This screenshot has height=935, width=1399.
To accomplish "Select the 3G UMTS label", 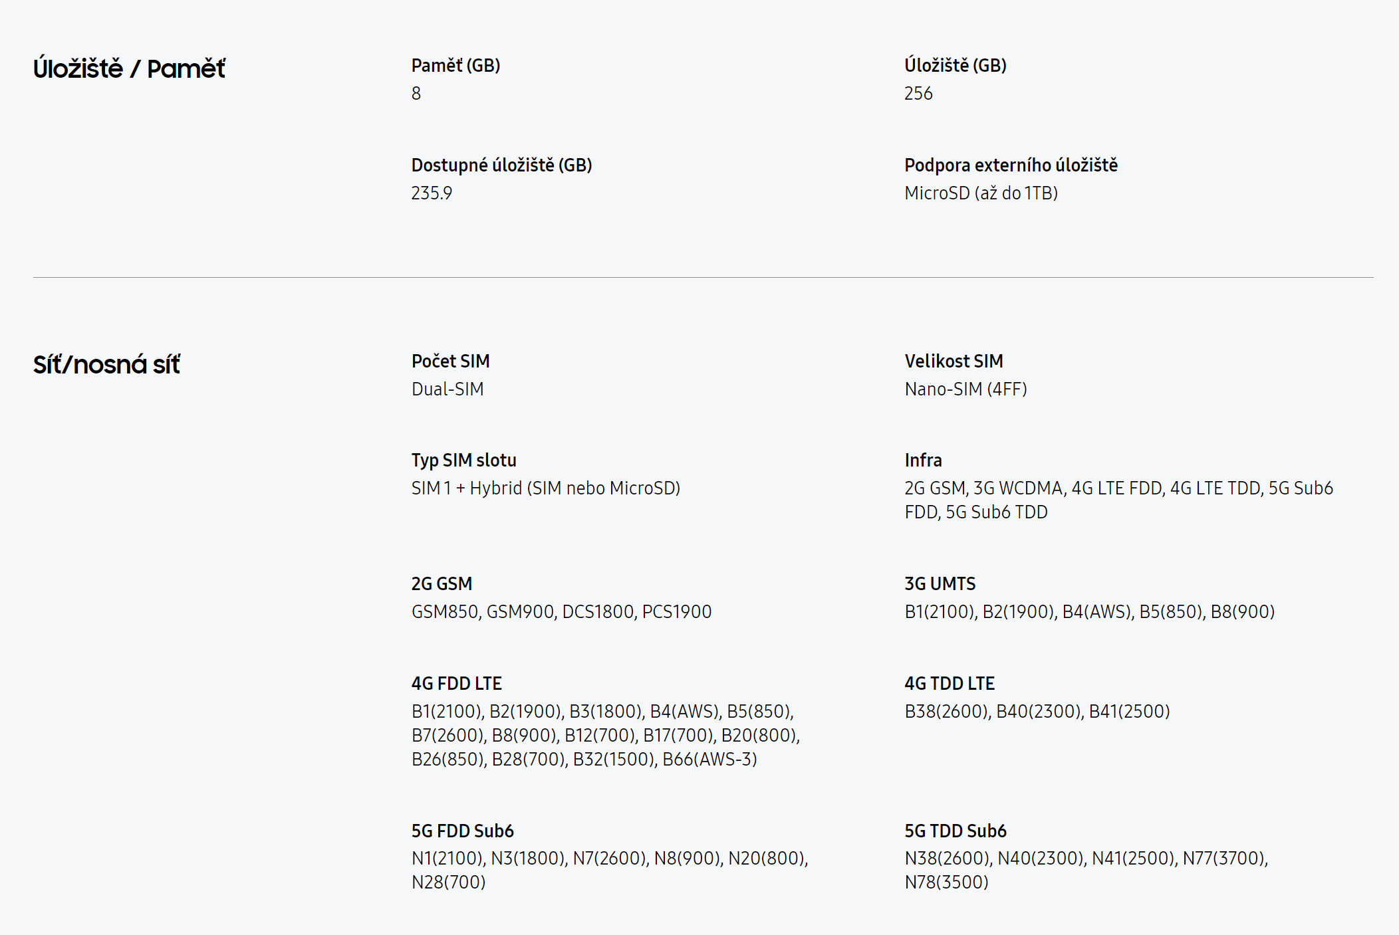I will pos(940,584).
